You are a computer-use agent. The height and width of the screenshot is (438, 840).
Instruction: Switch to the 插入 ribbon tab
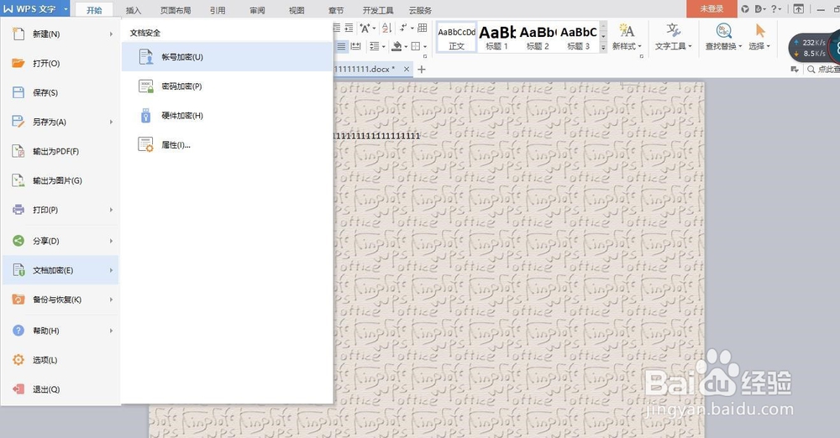134,10
